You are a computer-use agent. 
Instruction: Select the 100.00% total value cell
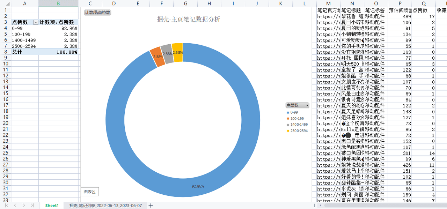[58, 52]
